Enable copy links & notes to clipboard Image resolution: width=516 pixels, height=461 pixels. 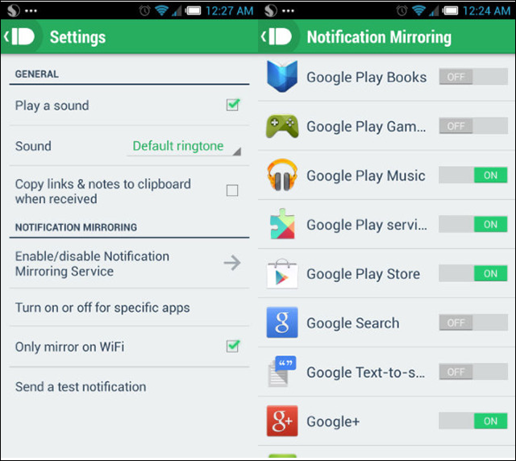232,190
